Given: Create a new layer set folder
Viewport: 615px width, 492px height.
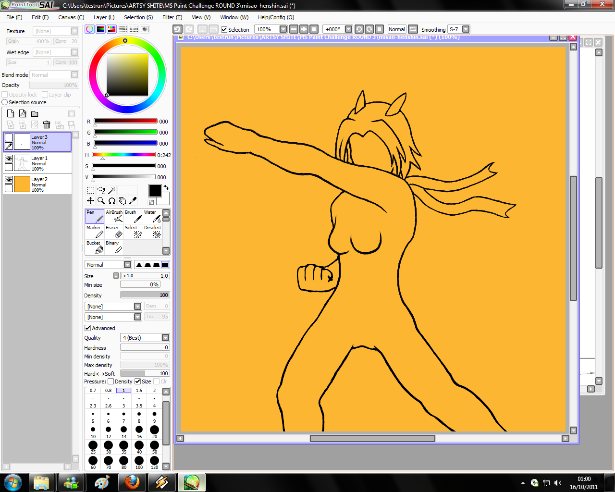Looking at the screenshot, I should [x=35, y=114].
